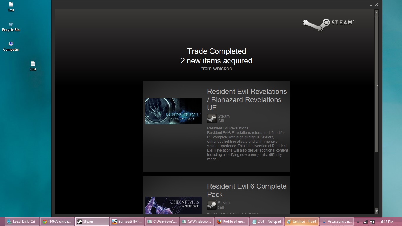
Task: Show hidden system tray icons
Action: [x=358, y=222]
